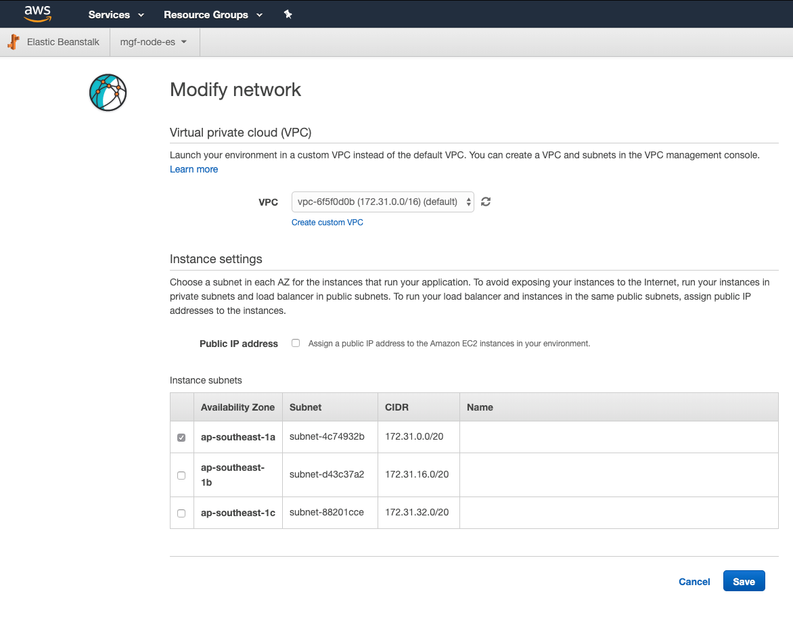
Task: Click subnet-d43c37a2 table cell
Action: click(327, 474)
